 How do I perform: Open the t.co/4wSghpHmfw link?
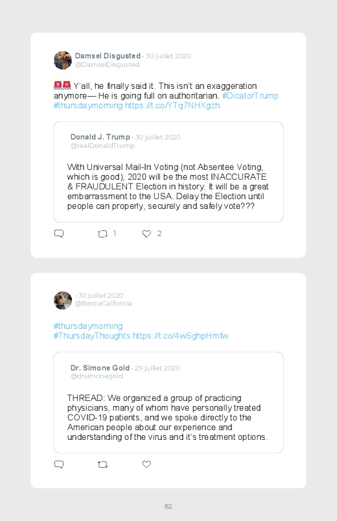(180, 336)
